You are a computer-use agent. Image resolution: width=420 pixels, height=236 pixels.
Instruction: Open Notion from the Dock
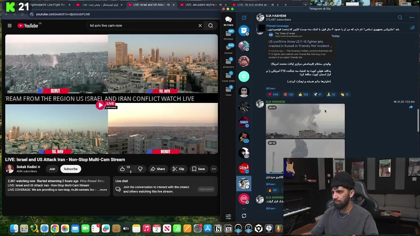tap(218, 228)
